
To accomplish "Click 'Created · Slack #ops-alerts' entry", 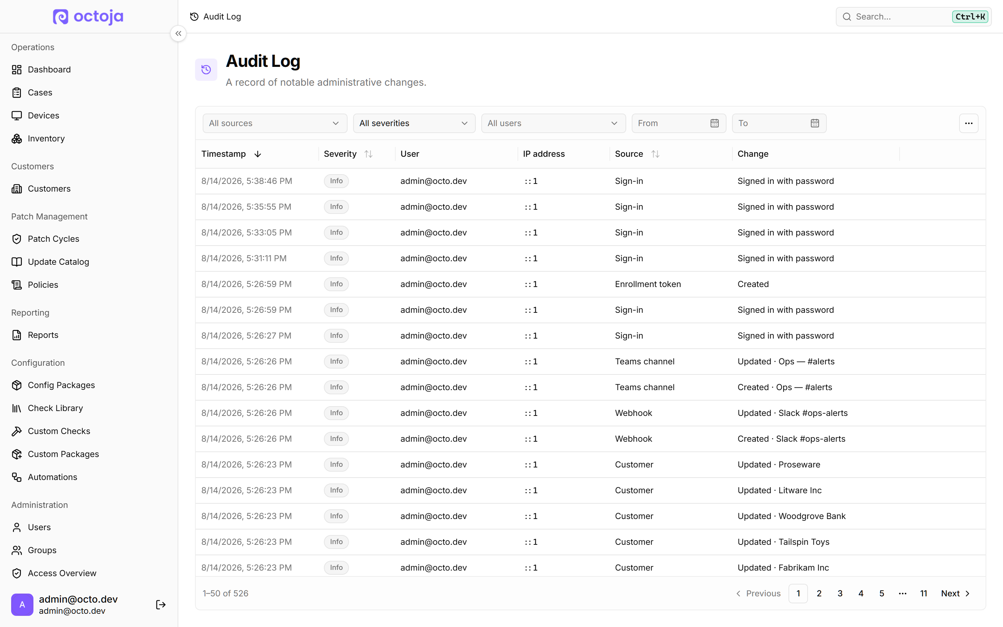I will (x=791, y=439).
